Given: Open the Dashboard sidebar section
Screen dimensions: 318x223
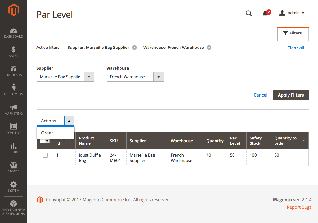Looking at the screenshot, I should (x=14, y=33).
